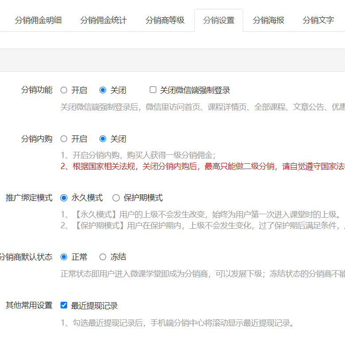The width and height of the screenshot is (345, 346).
Task: Click the 正常状态即用户进入微课学堂 hint text
Action: click(202, 274)
